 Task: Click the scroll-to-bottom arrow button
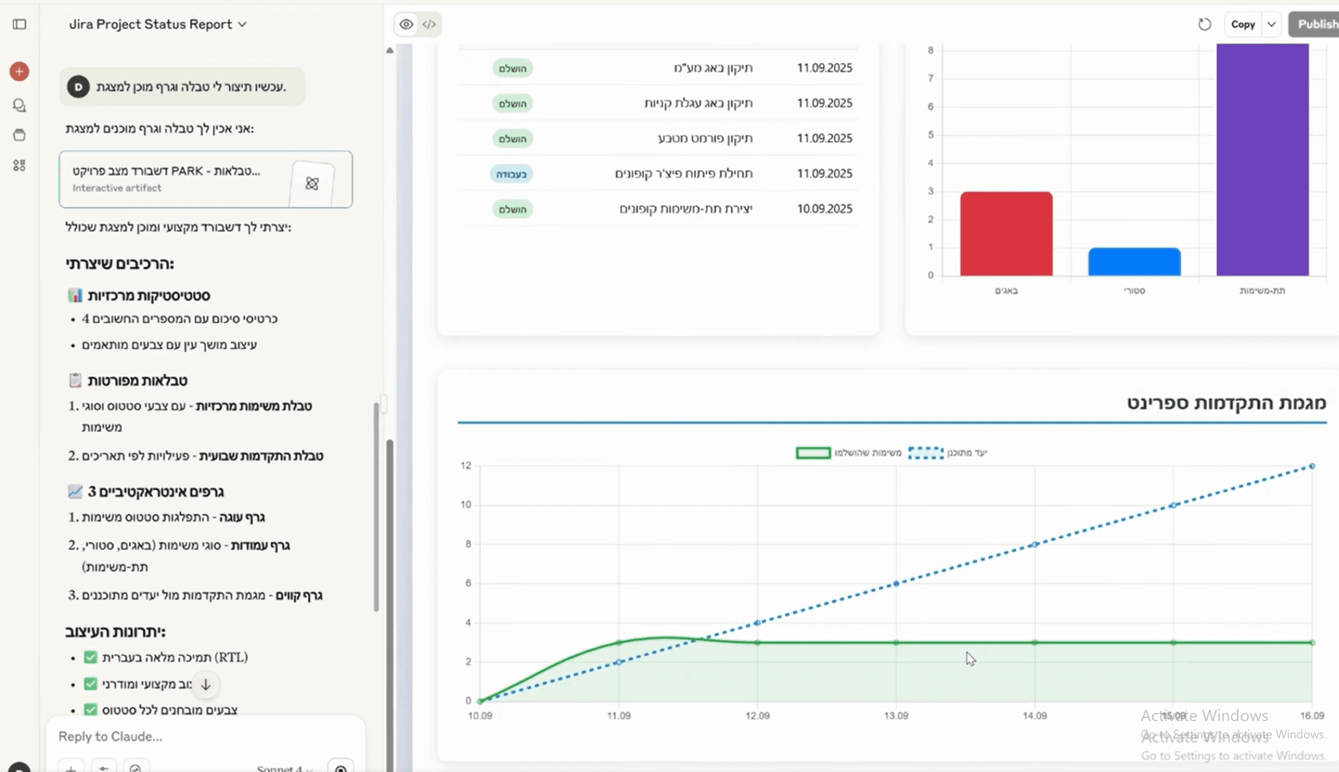click(x=205, y=685)
